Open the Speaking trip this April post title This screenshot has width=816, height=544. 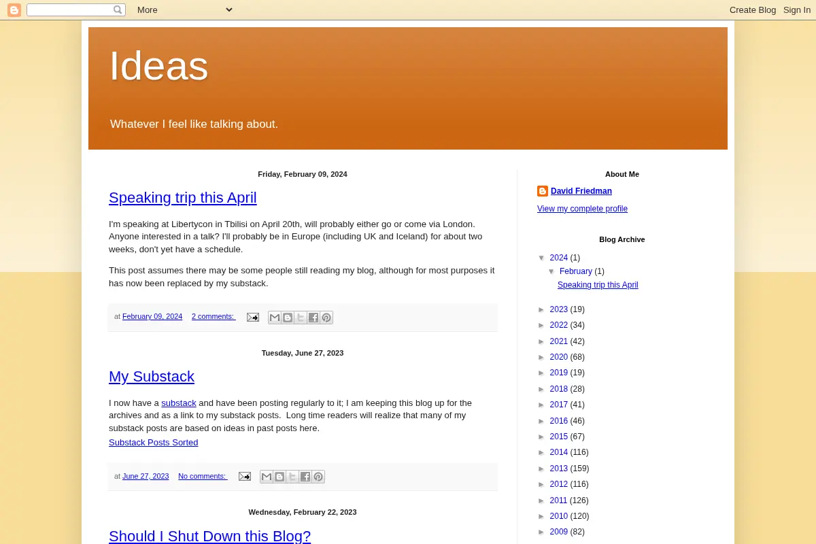[183, 198]
